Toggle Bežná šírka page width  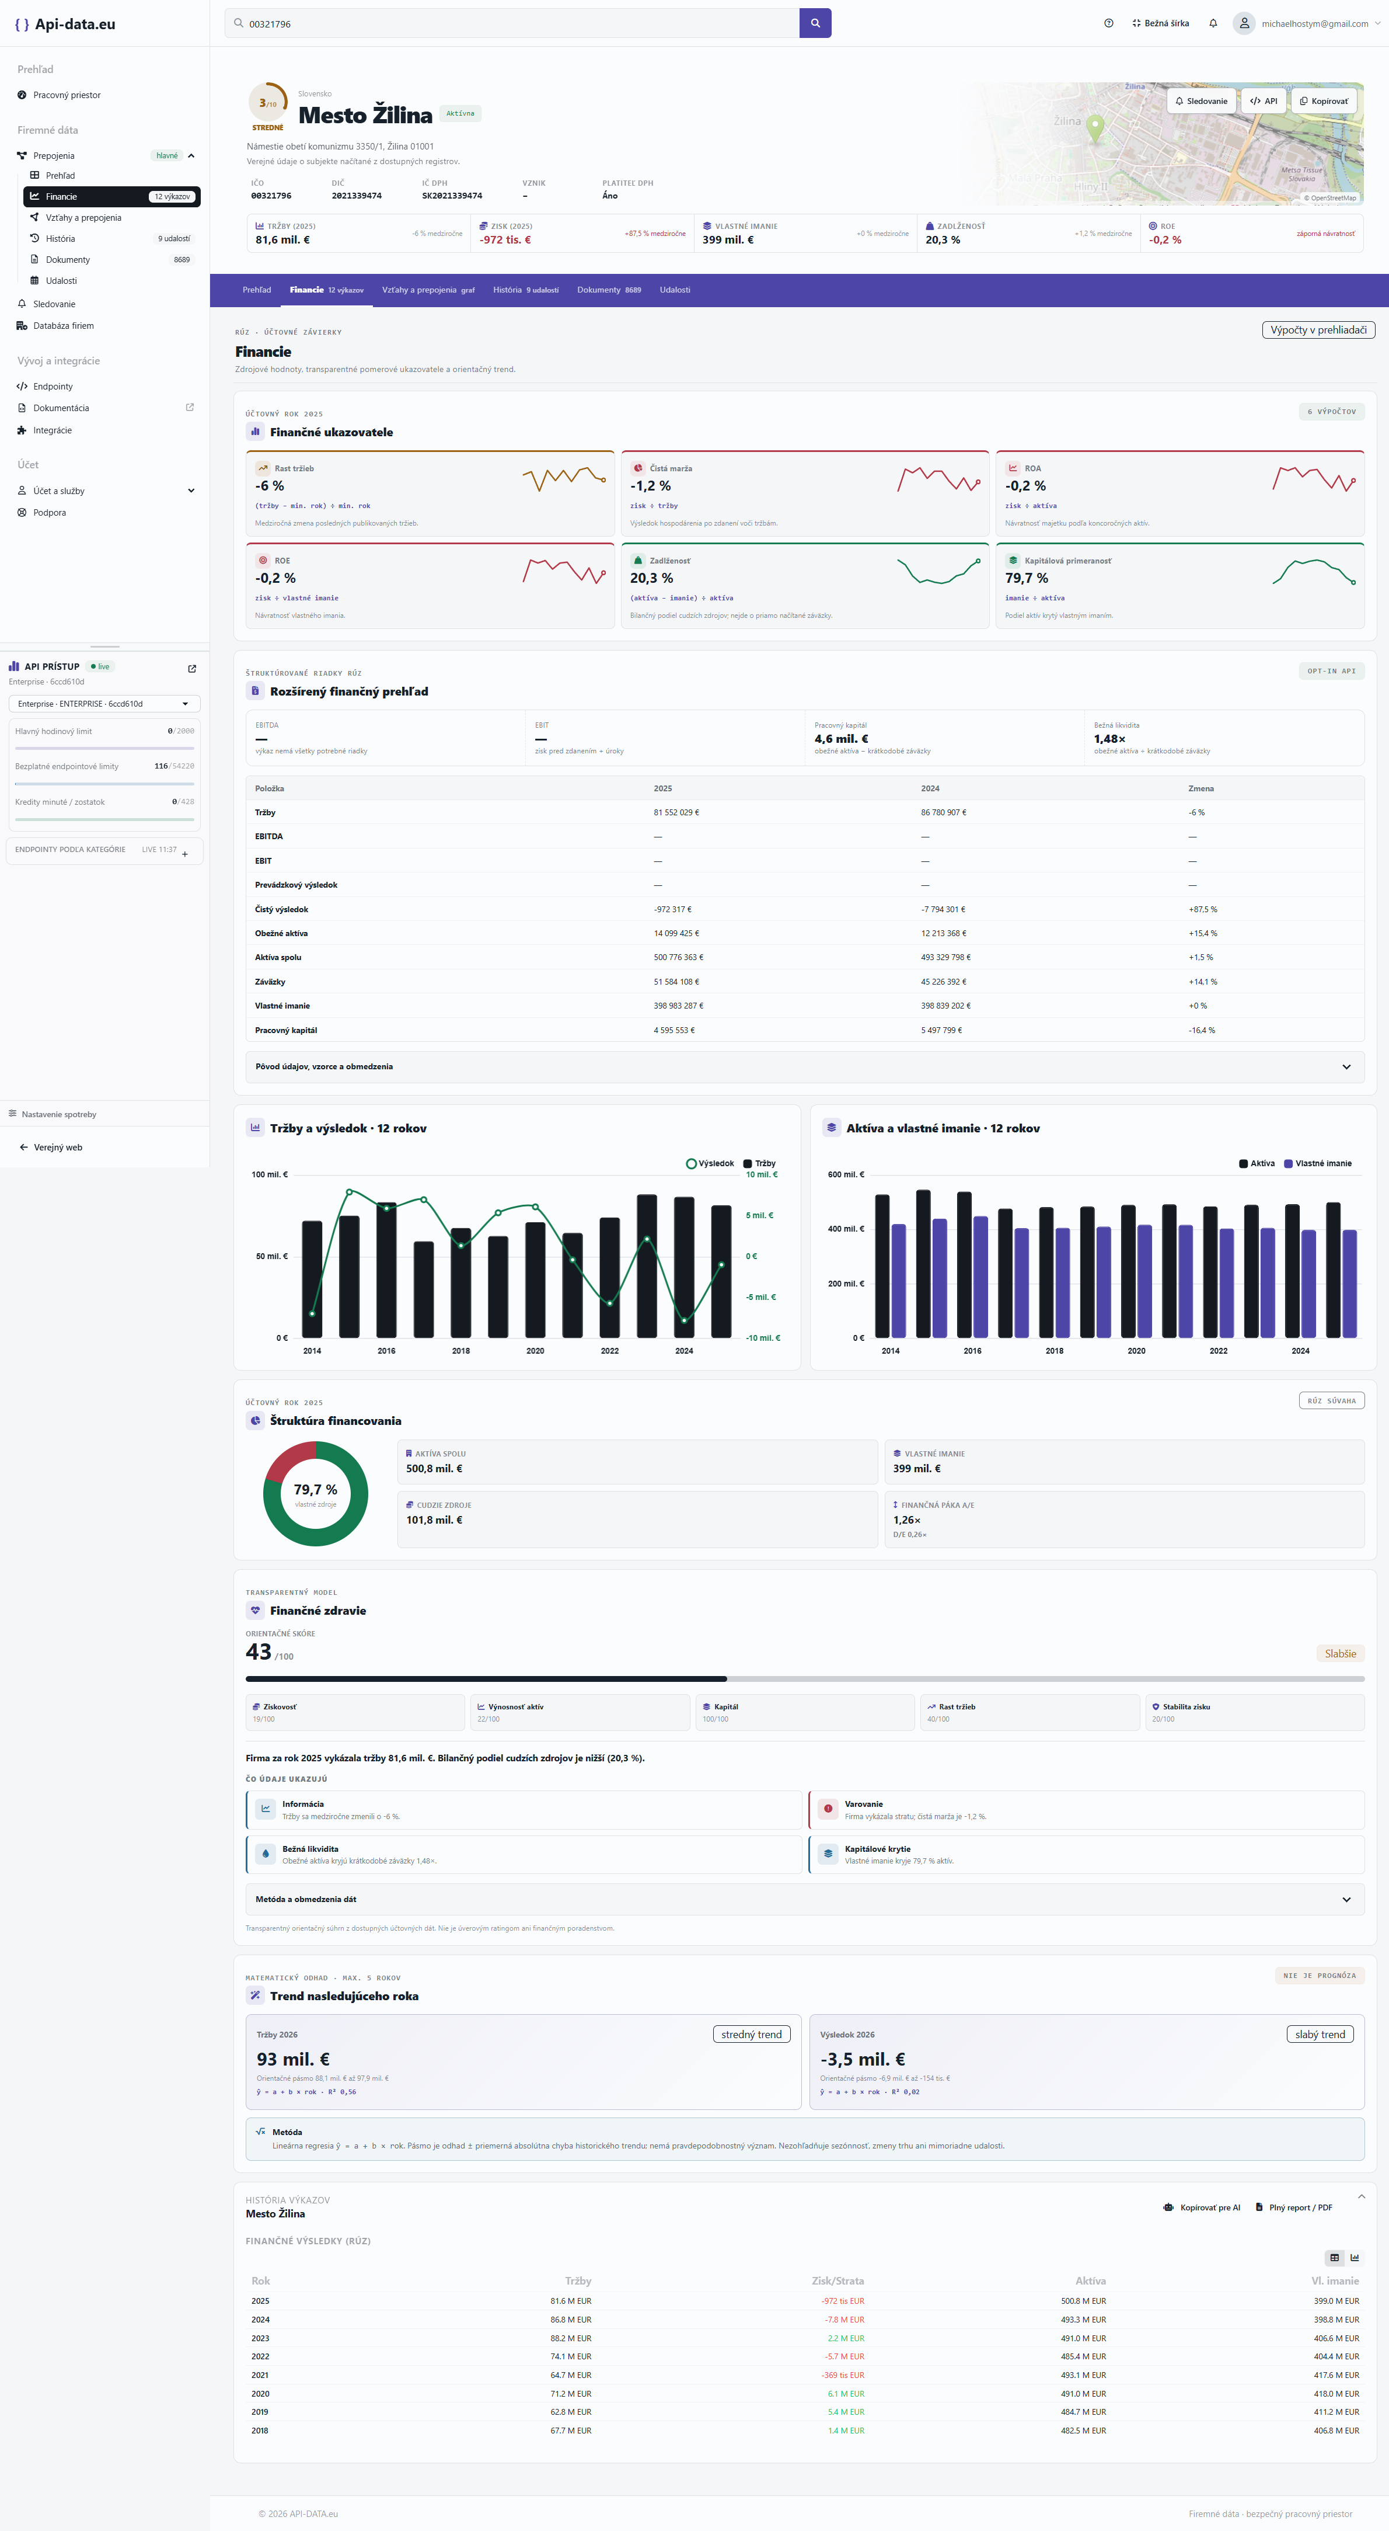[x=1160, y=23]
